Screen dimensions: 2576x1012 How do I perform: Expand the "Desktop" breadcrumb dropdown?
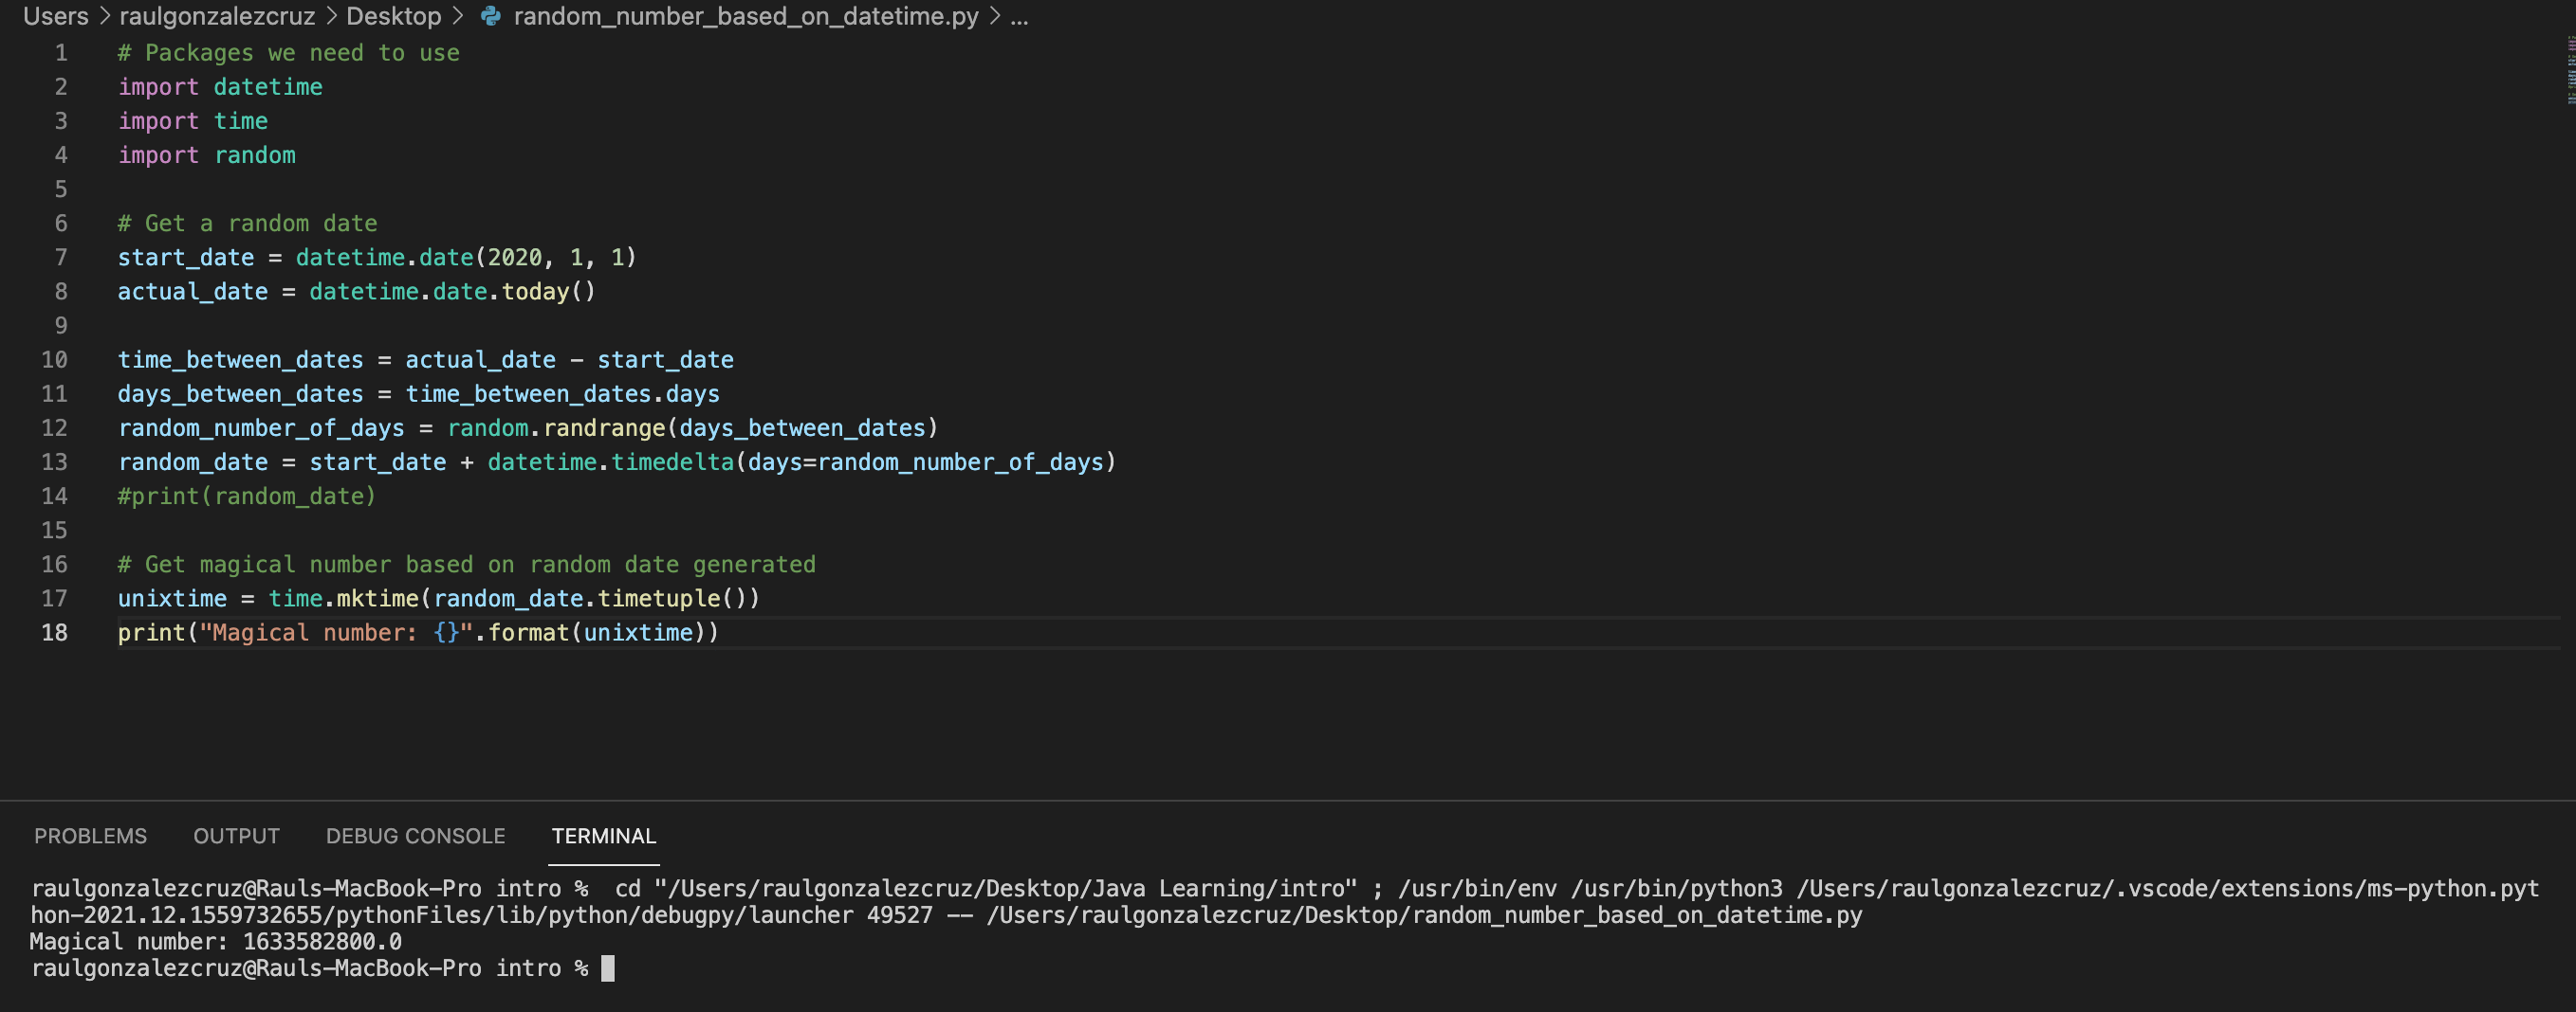pos(392,16)
